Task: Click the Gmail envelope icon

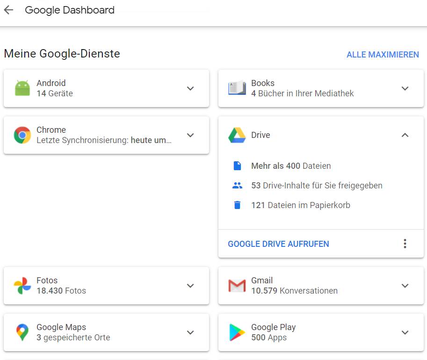Action: [237, 286]
